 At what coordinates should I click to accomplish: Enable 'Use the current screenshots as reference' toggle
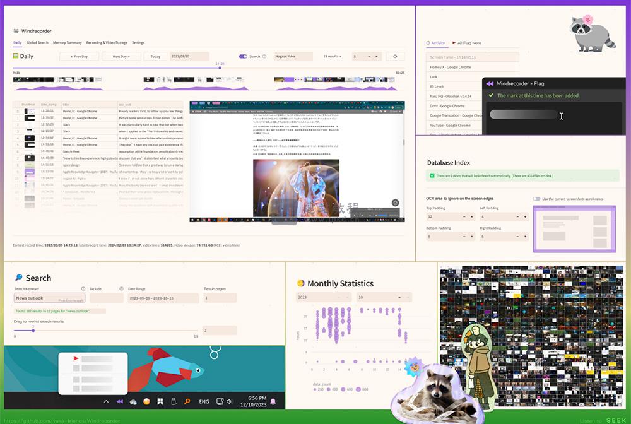(536, 199)
